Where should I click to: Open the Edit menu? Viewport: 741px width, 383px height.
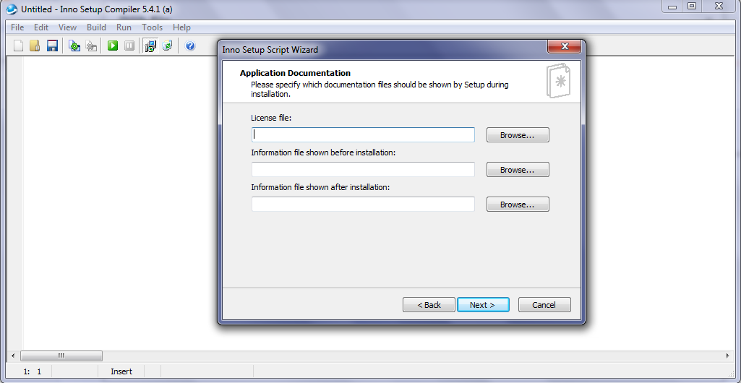pos(41,27)
